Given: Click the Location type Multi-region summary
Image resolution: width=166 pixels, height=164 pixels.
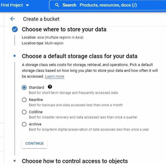Looking at the screenshot, I should point(43,43).
